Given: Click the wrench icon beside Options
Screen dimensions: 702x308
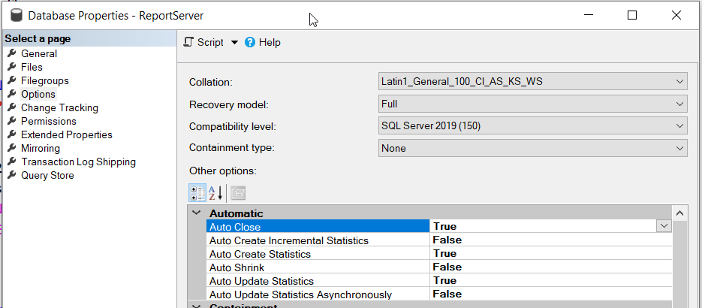Looking at the screenshot, I should pyautogui.click(x=12, y=94).
